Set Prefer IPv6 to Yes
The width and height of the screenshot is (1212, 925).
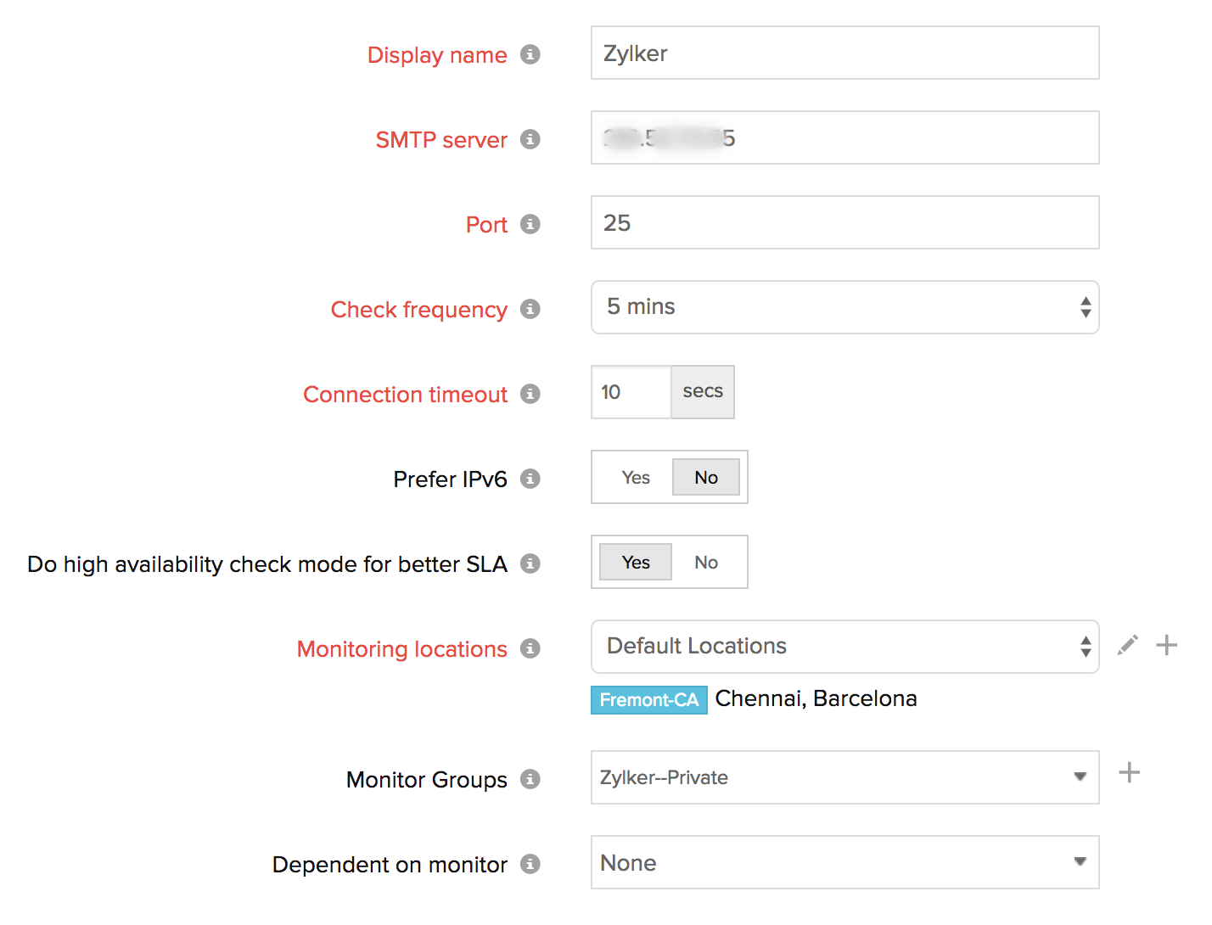click(636, 478)
